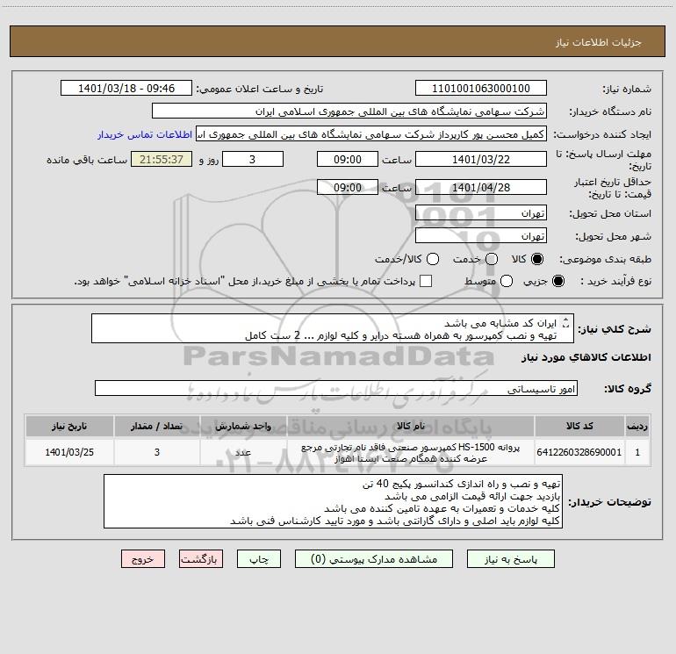Select the جزیی purchase type radio

[558, 281]
